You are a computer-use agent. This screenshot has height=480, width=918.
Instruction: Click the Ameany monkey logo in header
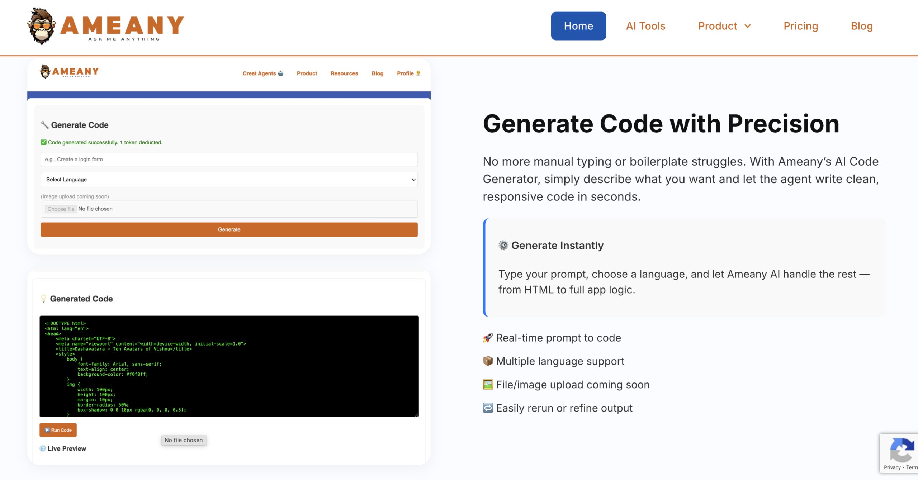pos(42,26)
